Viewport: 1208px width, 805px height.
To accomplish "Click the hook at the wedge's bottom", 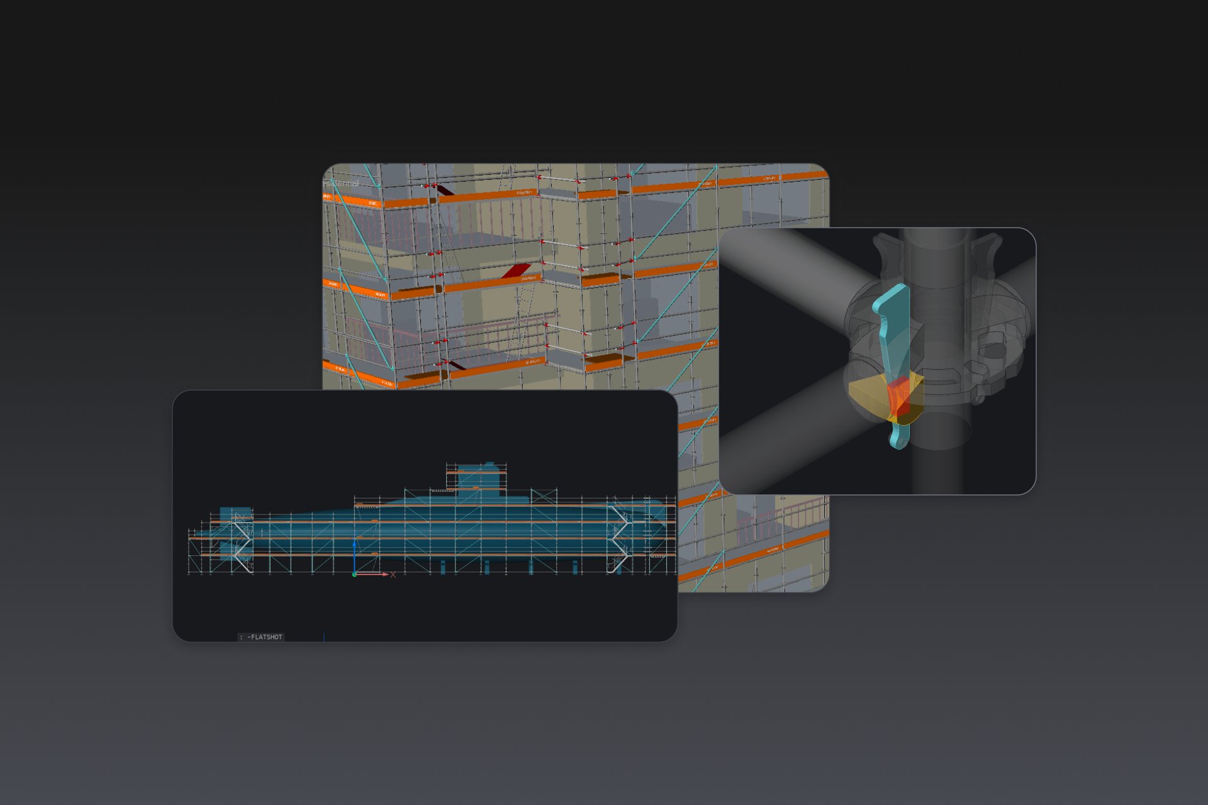I will [898, 438].
